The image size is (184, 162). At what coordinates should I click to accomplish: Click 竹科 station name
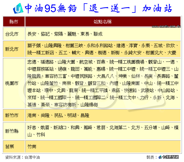click(41, 135)
